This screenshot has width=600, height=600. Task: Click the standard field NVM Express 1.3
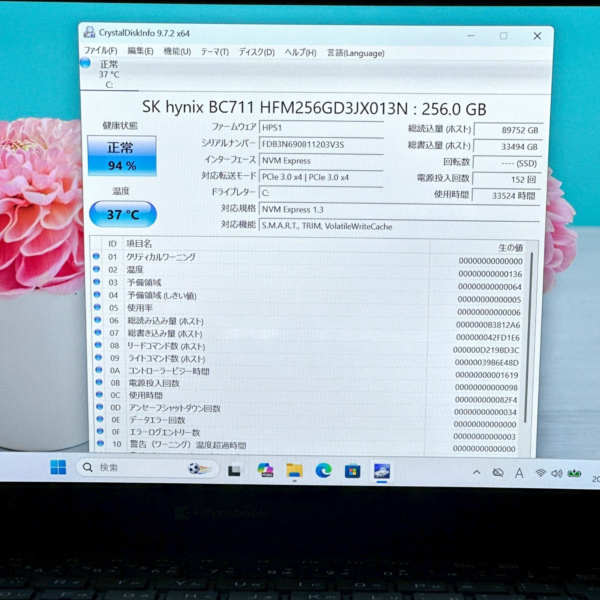pos(399,210)
